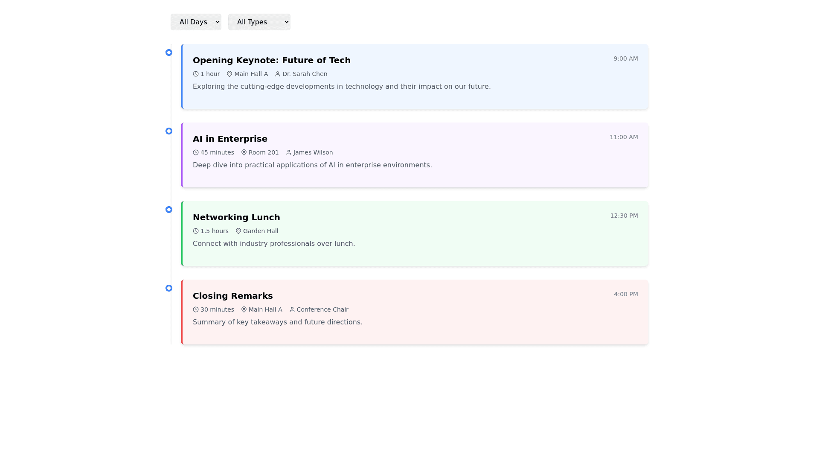Click location pin icon next to Garden Hall
This screenshot has width=819, height=461.
click(238, 231)
